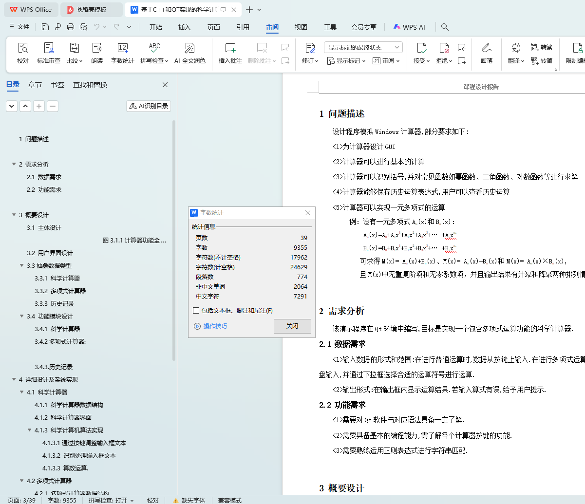
Task: Toggle 拼写检查 status bar setting
Action: pyautogui.click(x=111, y=500)
